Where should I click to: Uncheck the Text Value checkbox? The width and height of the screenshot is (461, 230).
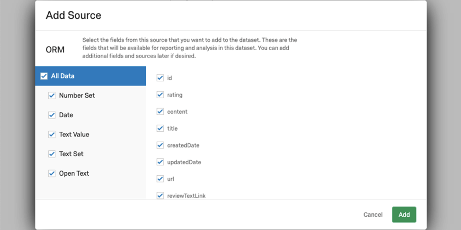(52, 135)
